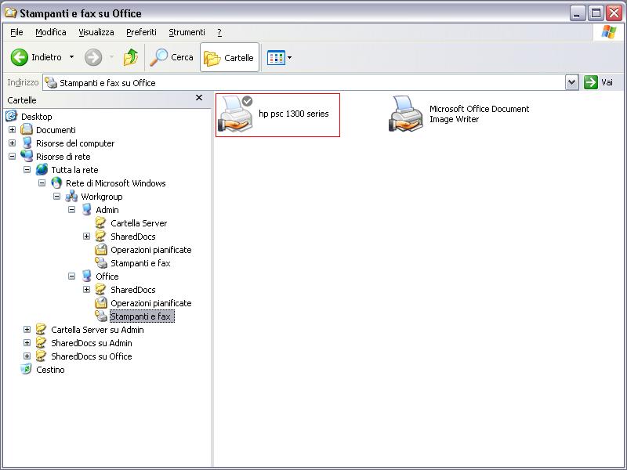Open the address bar dropdown arrow
Viewport: 627px width, 470px height.
572,83
